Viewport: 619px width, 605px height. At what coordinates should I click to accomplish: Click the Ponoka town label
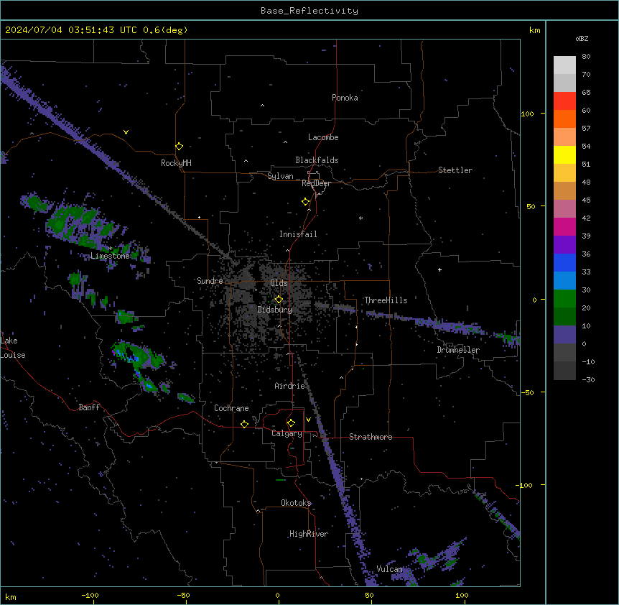click(345, 98)
